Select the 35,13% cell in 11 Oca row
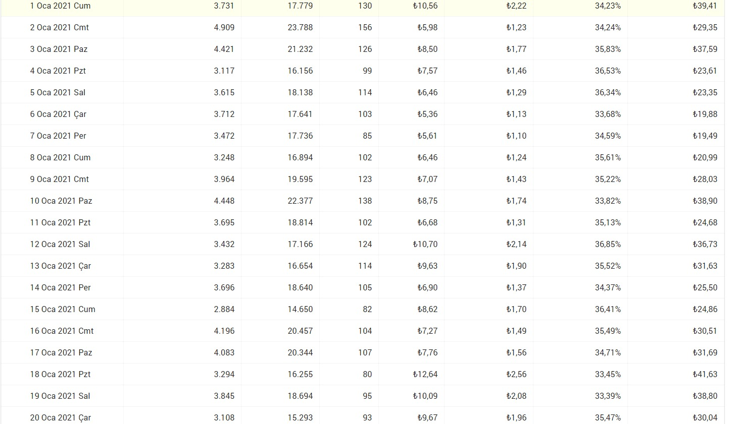733x424 pixels. point(608,222)
